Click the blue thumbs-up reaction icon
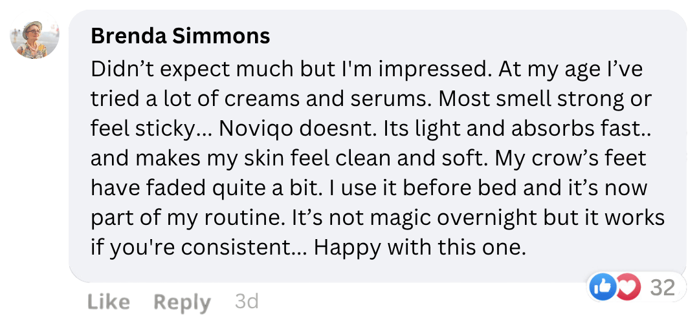 click(602, 288)
